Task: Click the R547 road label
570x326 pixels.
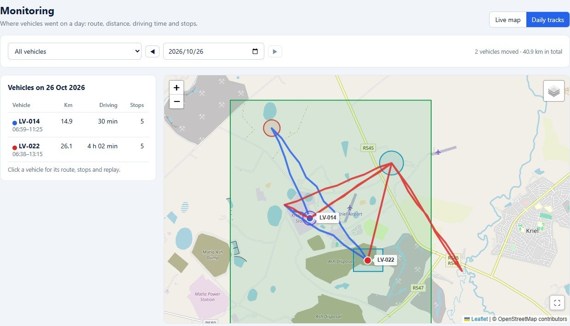Action: pyautogui.click(x=418, y=288)
